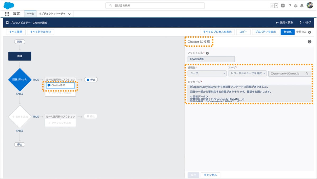Open the 投稿先 dropdown showing ユーザ

pyautogui.click(x=207, y=74)
